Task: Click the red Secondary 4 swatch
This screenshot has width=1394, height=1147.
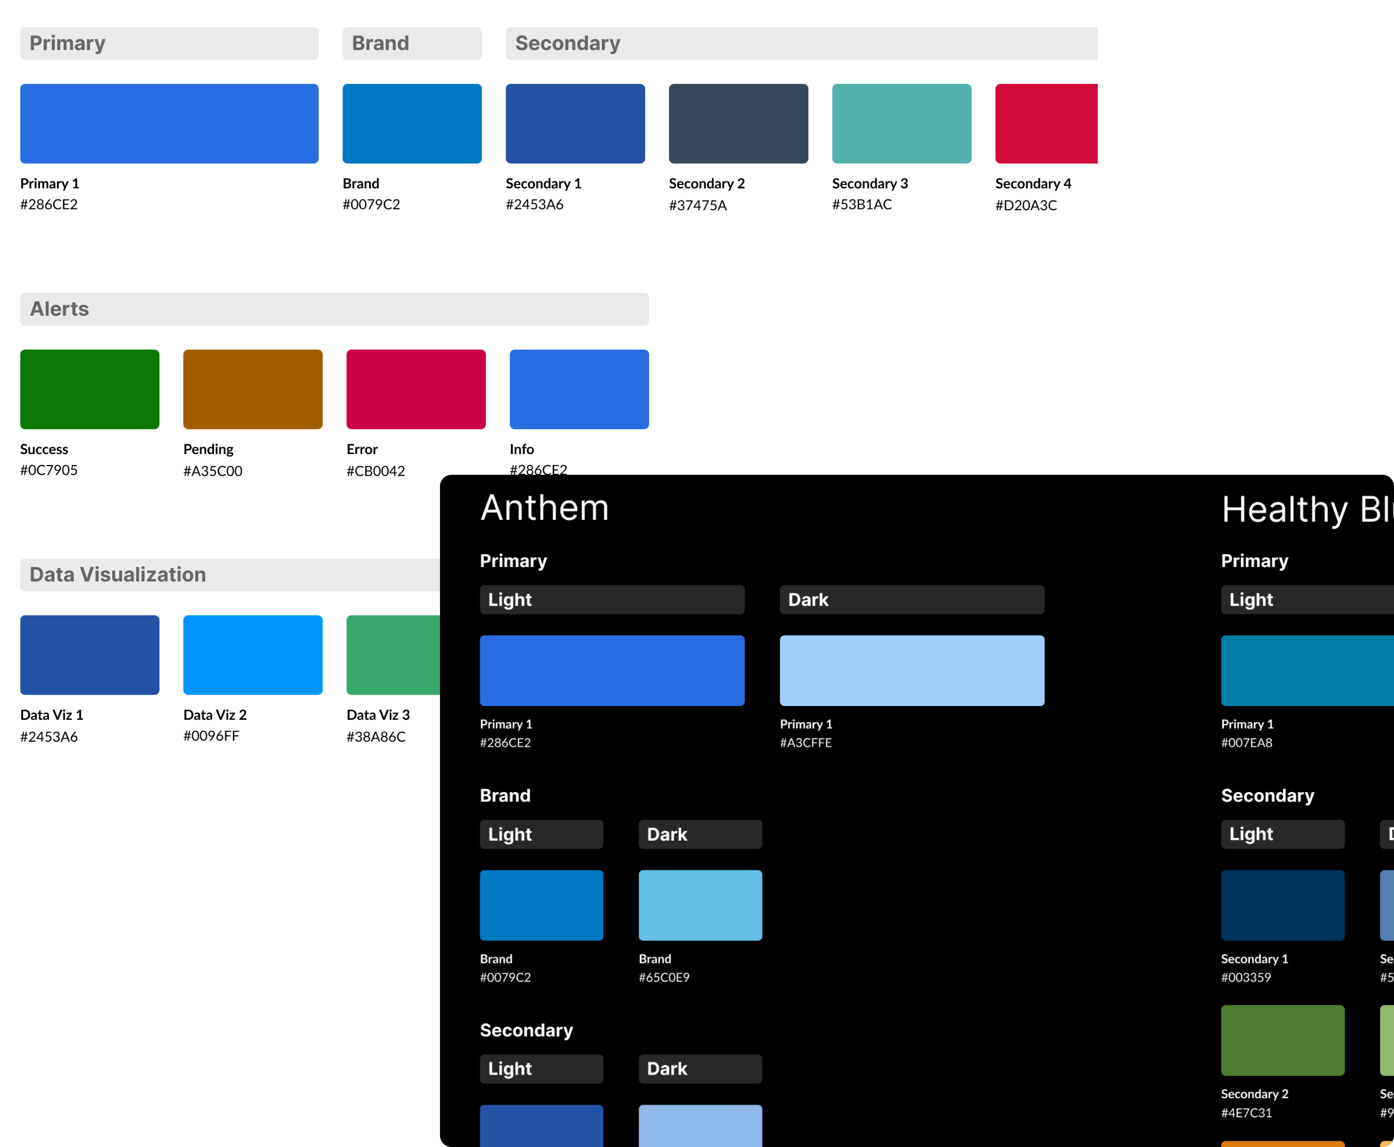Action: click(x=1046, y=123)
